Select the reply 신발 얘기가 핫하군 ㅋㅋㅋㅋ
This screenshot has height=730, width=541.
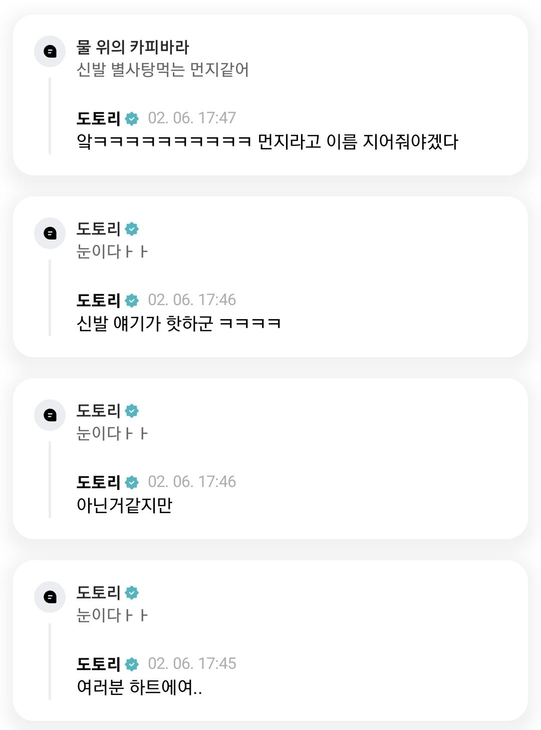click(178, 324)
